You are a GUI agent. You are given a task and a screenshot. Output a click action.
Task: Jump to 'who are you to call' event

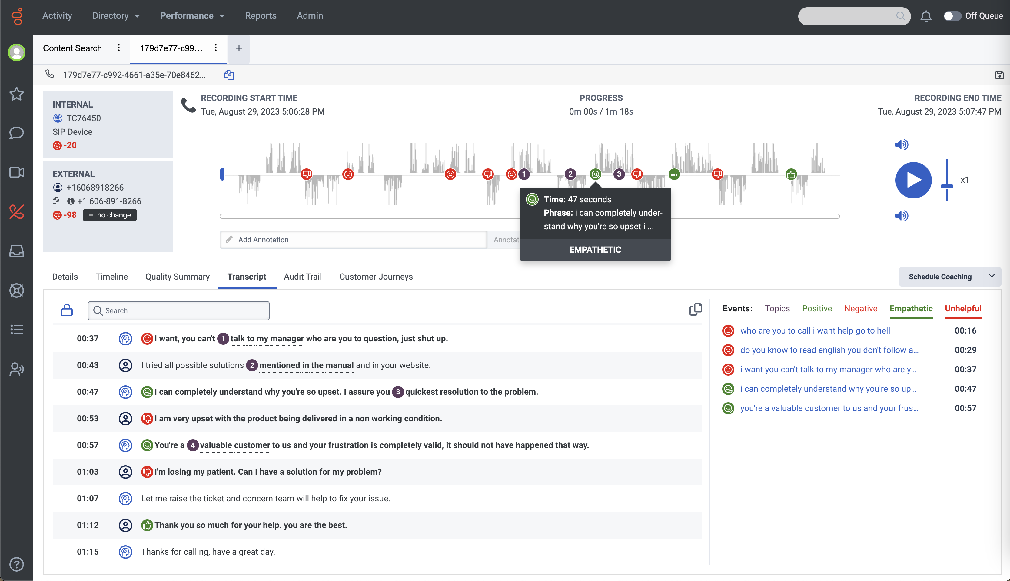tap(815, 330)
